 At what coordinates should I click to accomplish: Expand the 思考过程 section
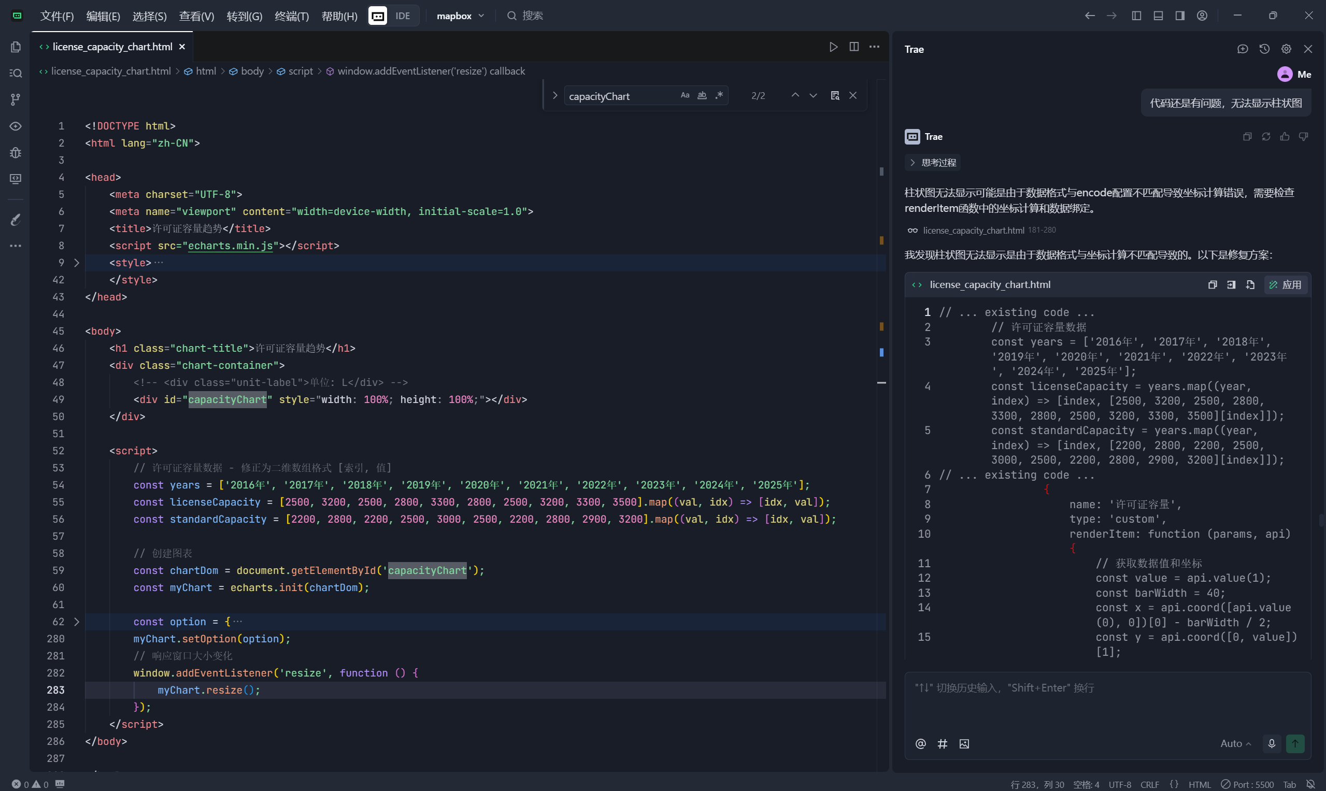[x=933, y=163]
